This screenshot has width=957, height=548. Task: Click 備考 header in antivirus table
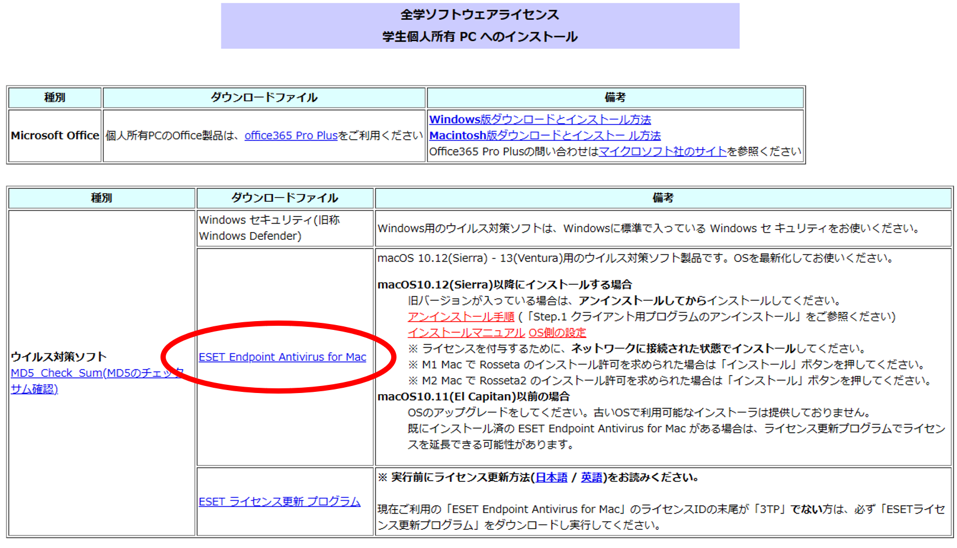point(663,198)
